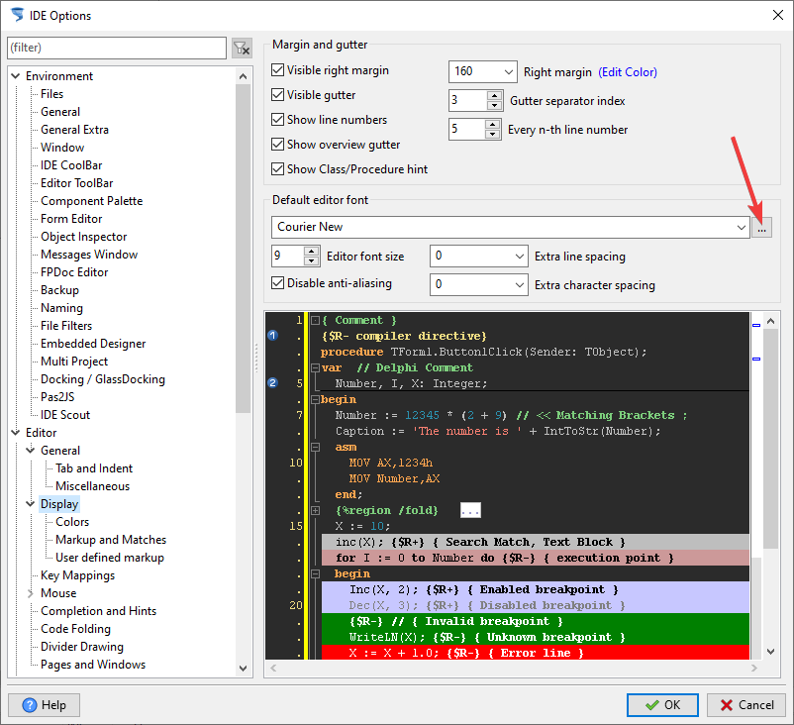This screenshot has width=794, height=725.
Task: Click bookmark 2 marker in the gutter
Action: (272, 383)
